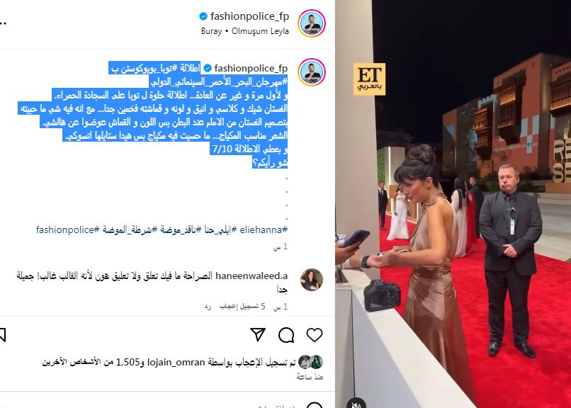Open the caption author's avatar
The image size is (571, 408).
pyautogui.click(x=311, y=72)
